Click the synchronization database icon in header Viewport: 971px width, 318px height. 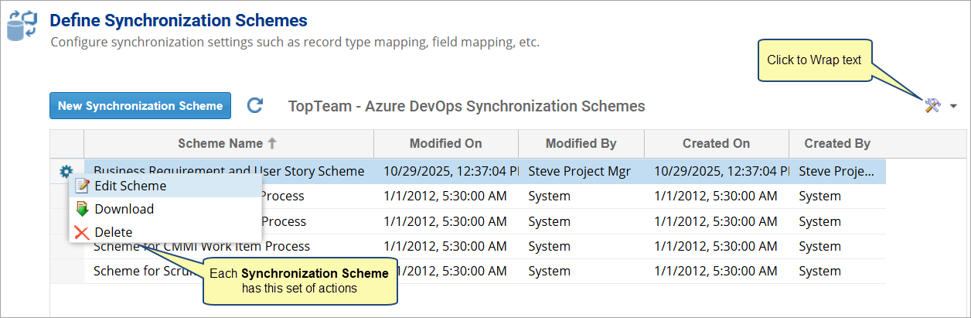22,25
